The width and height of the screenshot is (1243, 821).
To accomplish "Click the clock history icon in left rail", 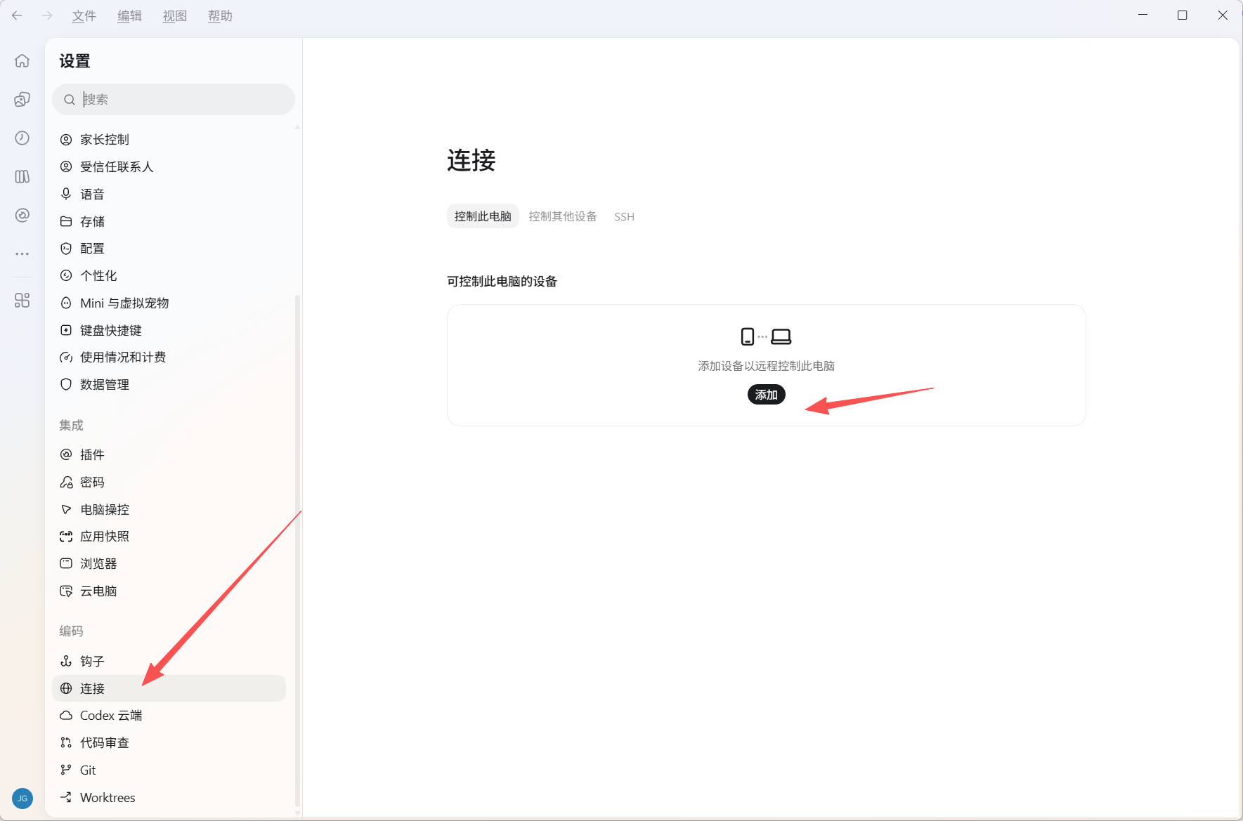I will tap(22, 138).
